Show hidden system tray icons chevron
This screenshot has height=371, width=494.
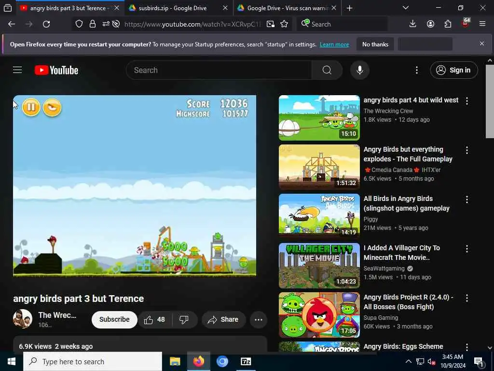point(408,361)
